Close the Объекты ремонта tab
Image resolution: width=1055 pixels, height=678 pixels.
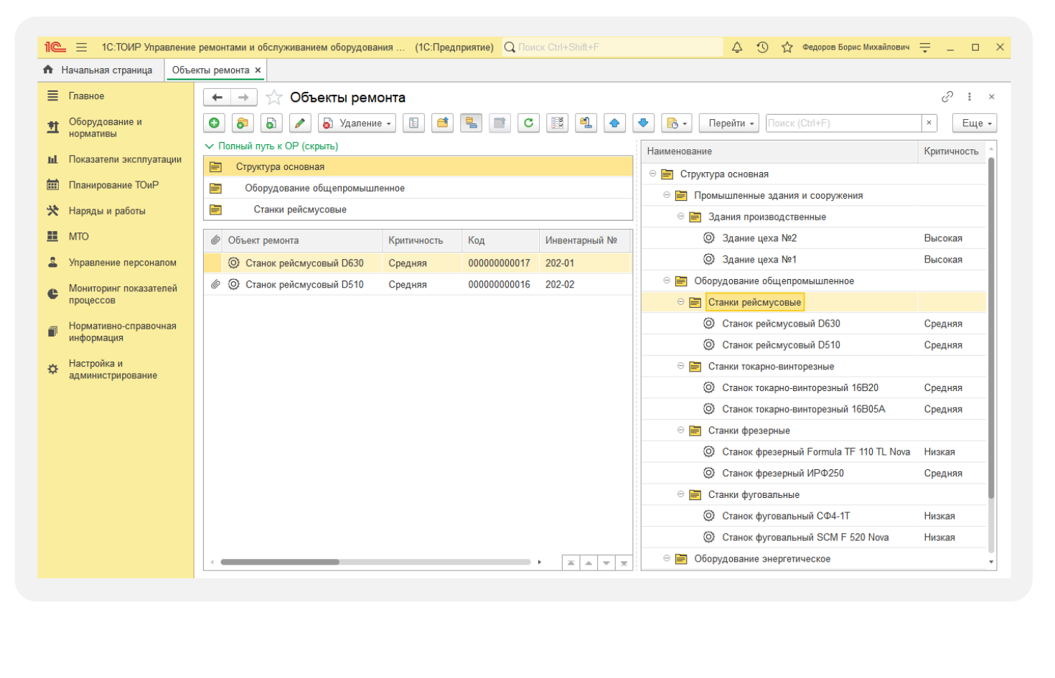tap(258, 70)
